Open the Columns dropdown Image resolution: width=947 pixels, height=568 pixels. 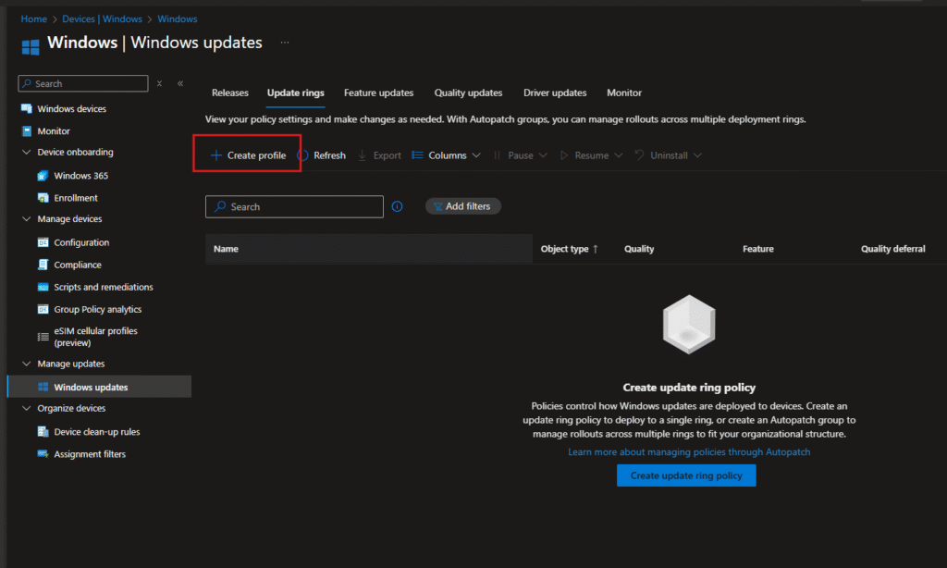(x=446, y=155)
